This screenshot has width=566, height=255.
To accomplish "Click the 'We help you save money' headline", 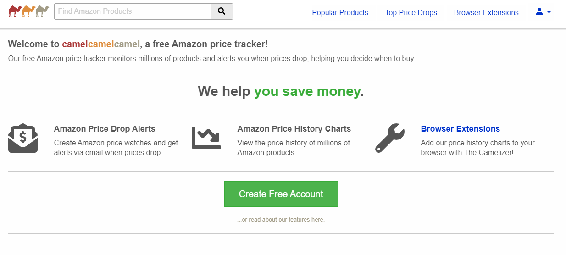I will (281, 91).
